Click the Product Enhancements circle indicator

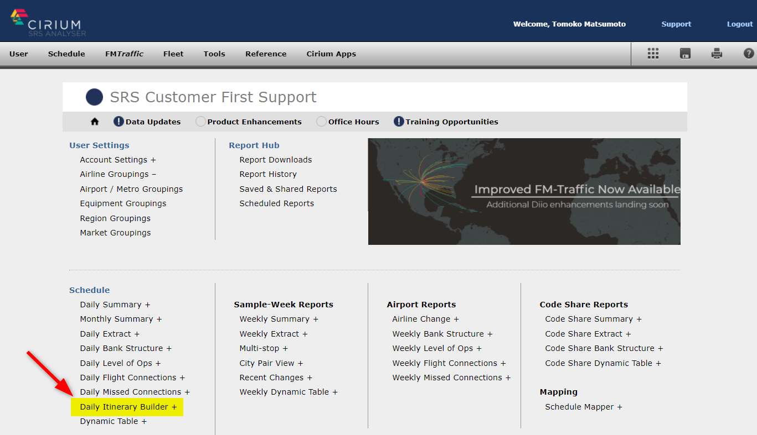click(x=200, y=122)
